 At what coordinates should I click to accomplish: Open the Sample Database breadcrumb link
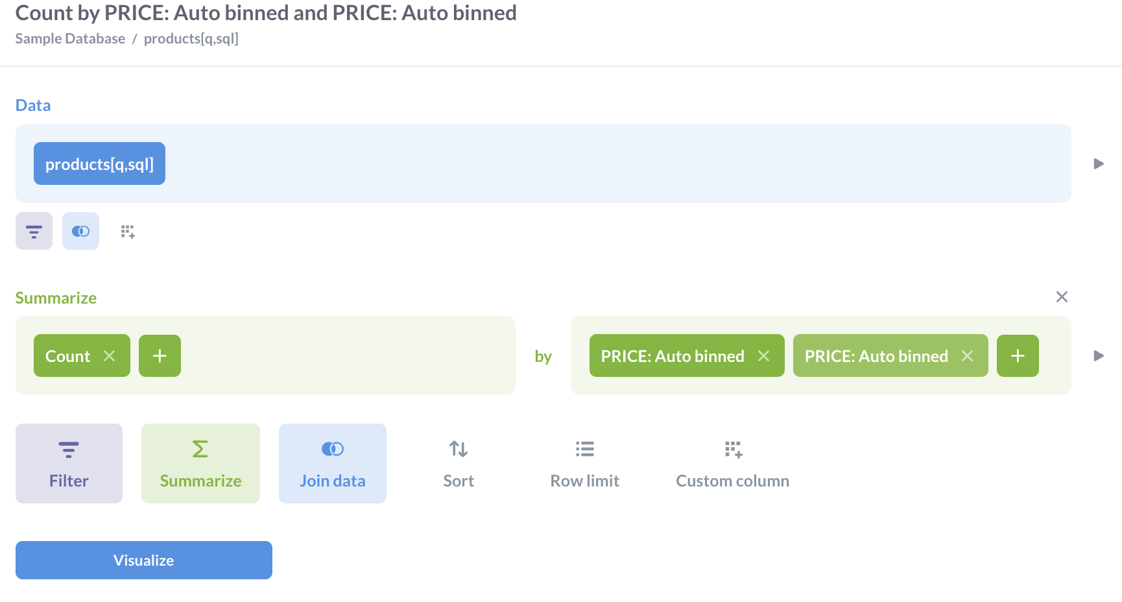70,38
